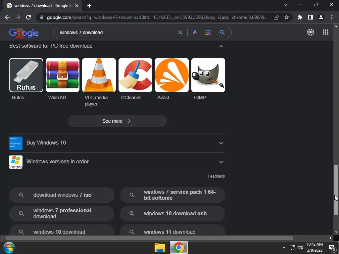
Task: Click the horizontal scrollbar thumb
Action: coord(149,238)
